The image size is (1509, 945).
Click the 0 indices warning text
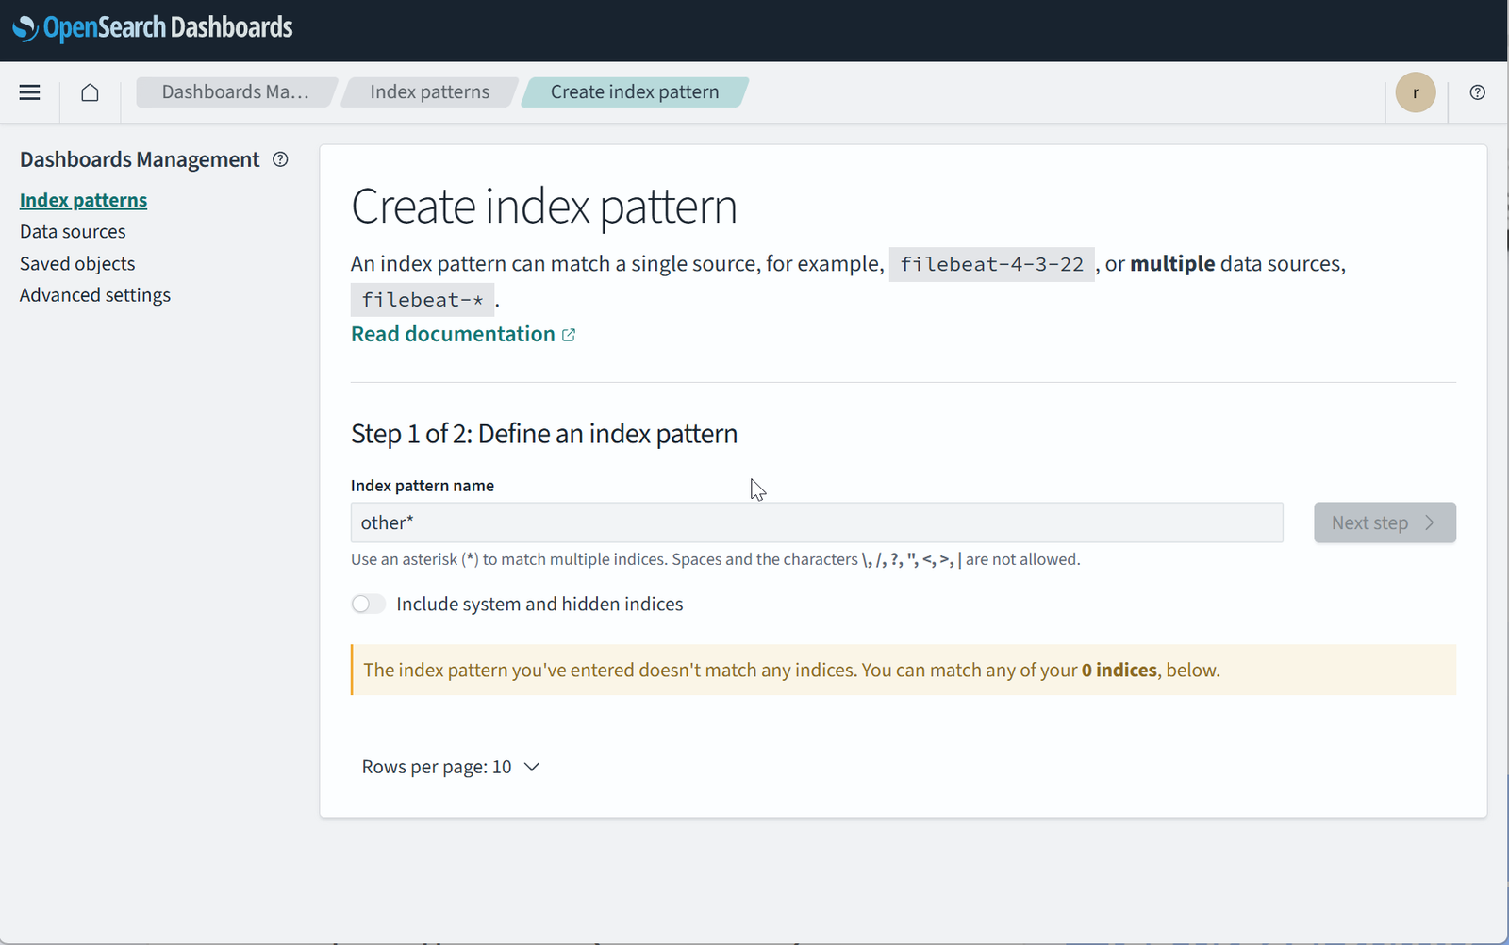tap(1119, 671)
